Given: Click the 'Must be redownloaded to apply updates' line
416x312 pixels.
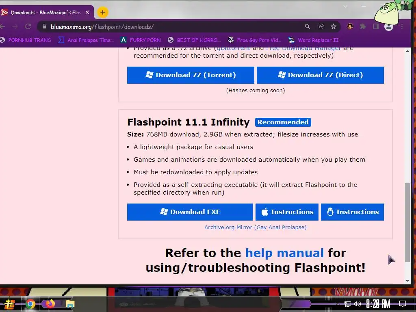Looking at the screenshot, I should [x=195, y=172].
